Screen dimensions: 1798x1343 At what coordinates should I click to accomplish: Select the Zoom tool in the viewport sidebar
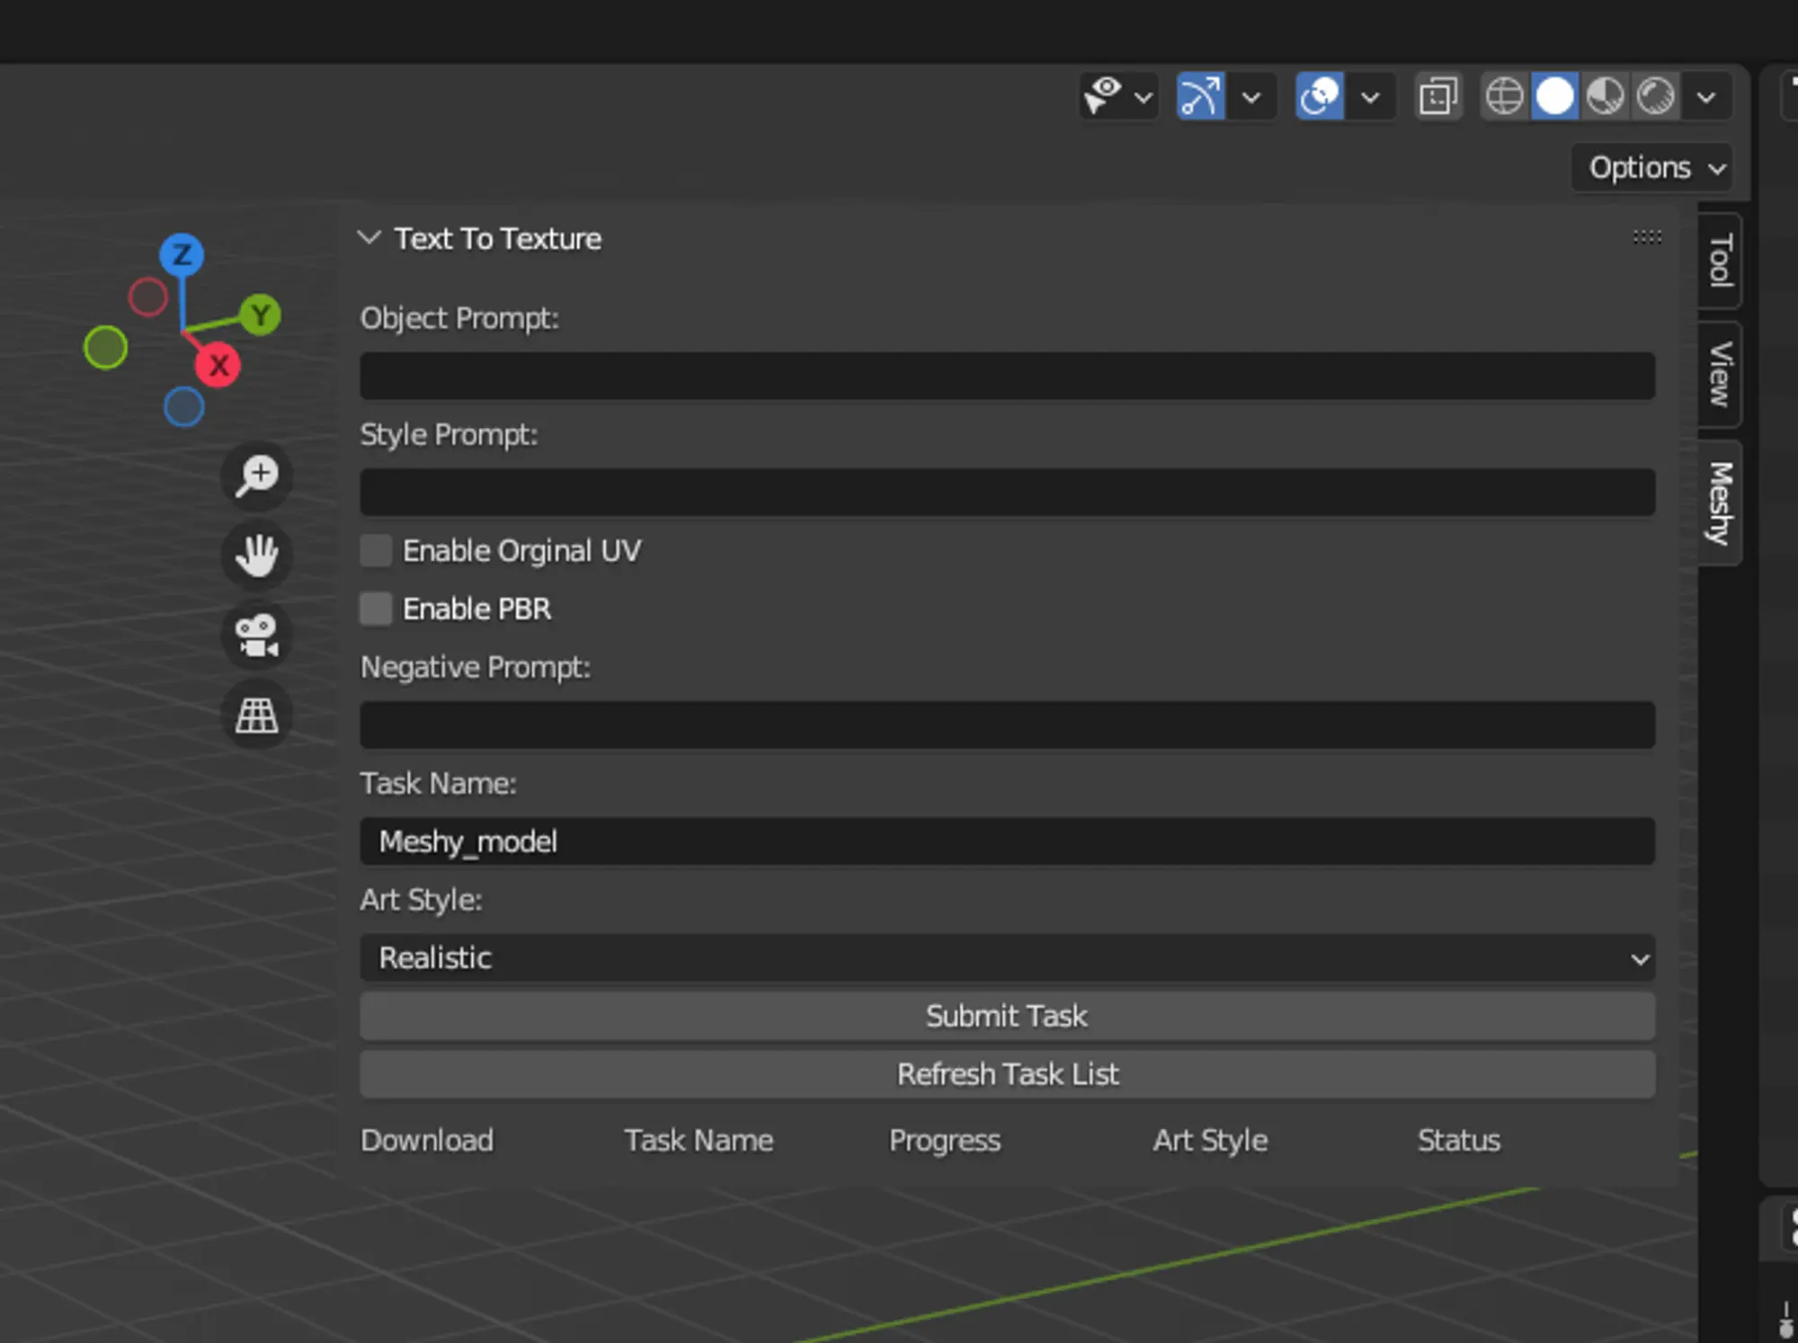[255, 476]
